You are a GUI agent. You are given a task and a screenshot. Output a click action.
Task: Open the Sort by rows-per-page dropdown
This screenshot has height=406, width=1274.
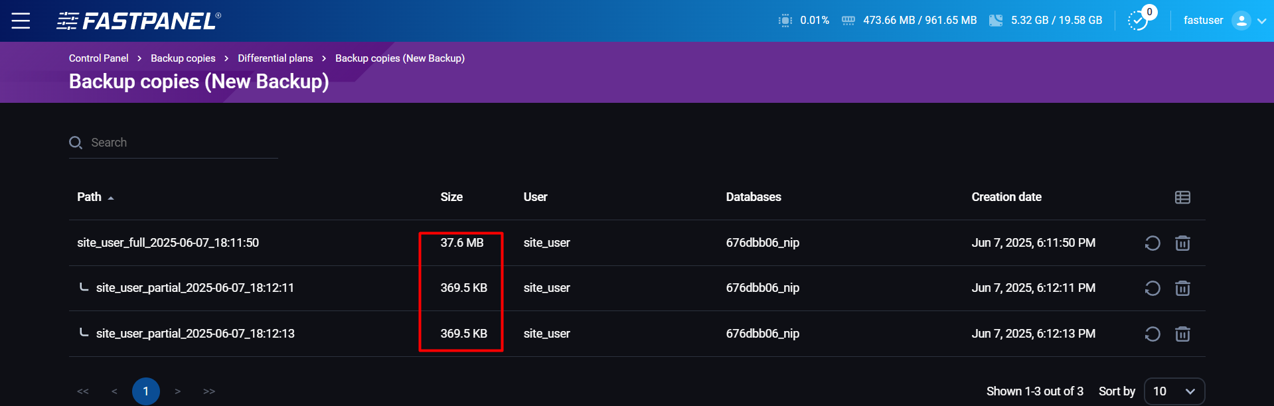point(1174,391)
